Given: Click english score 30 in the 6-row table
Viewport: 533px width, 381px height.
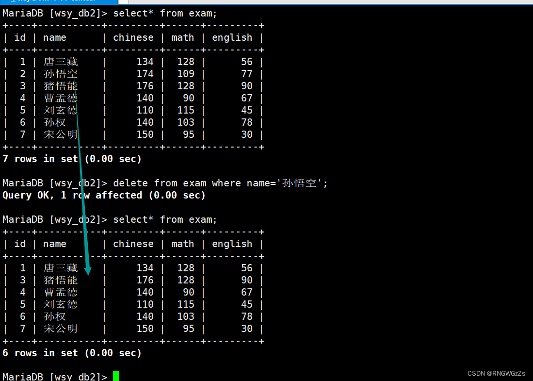Looking at the screenshot, I should point(247,329).
